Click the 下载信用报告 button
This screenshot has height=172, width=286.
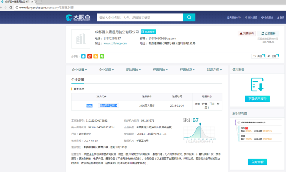pyautogui.click(x=257, y=99)
